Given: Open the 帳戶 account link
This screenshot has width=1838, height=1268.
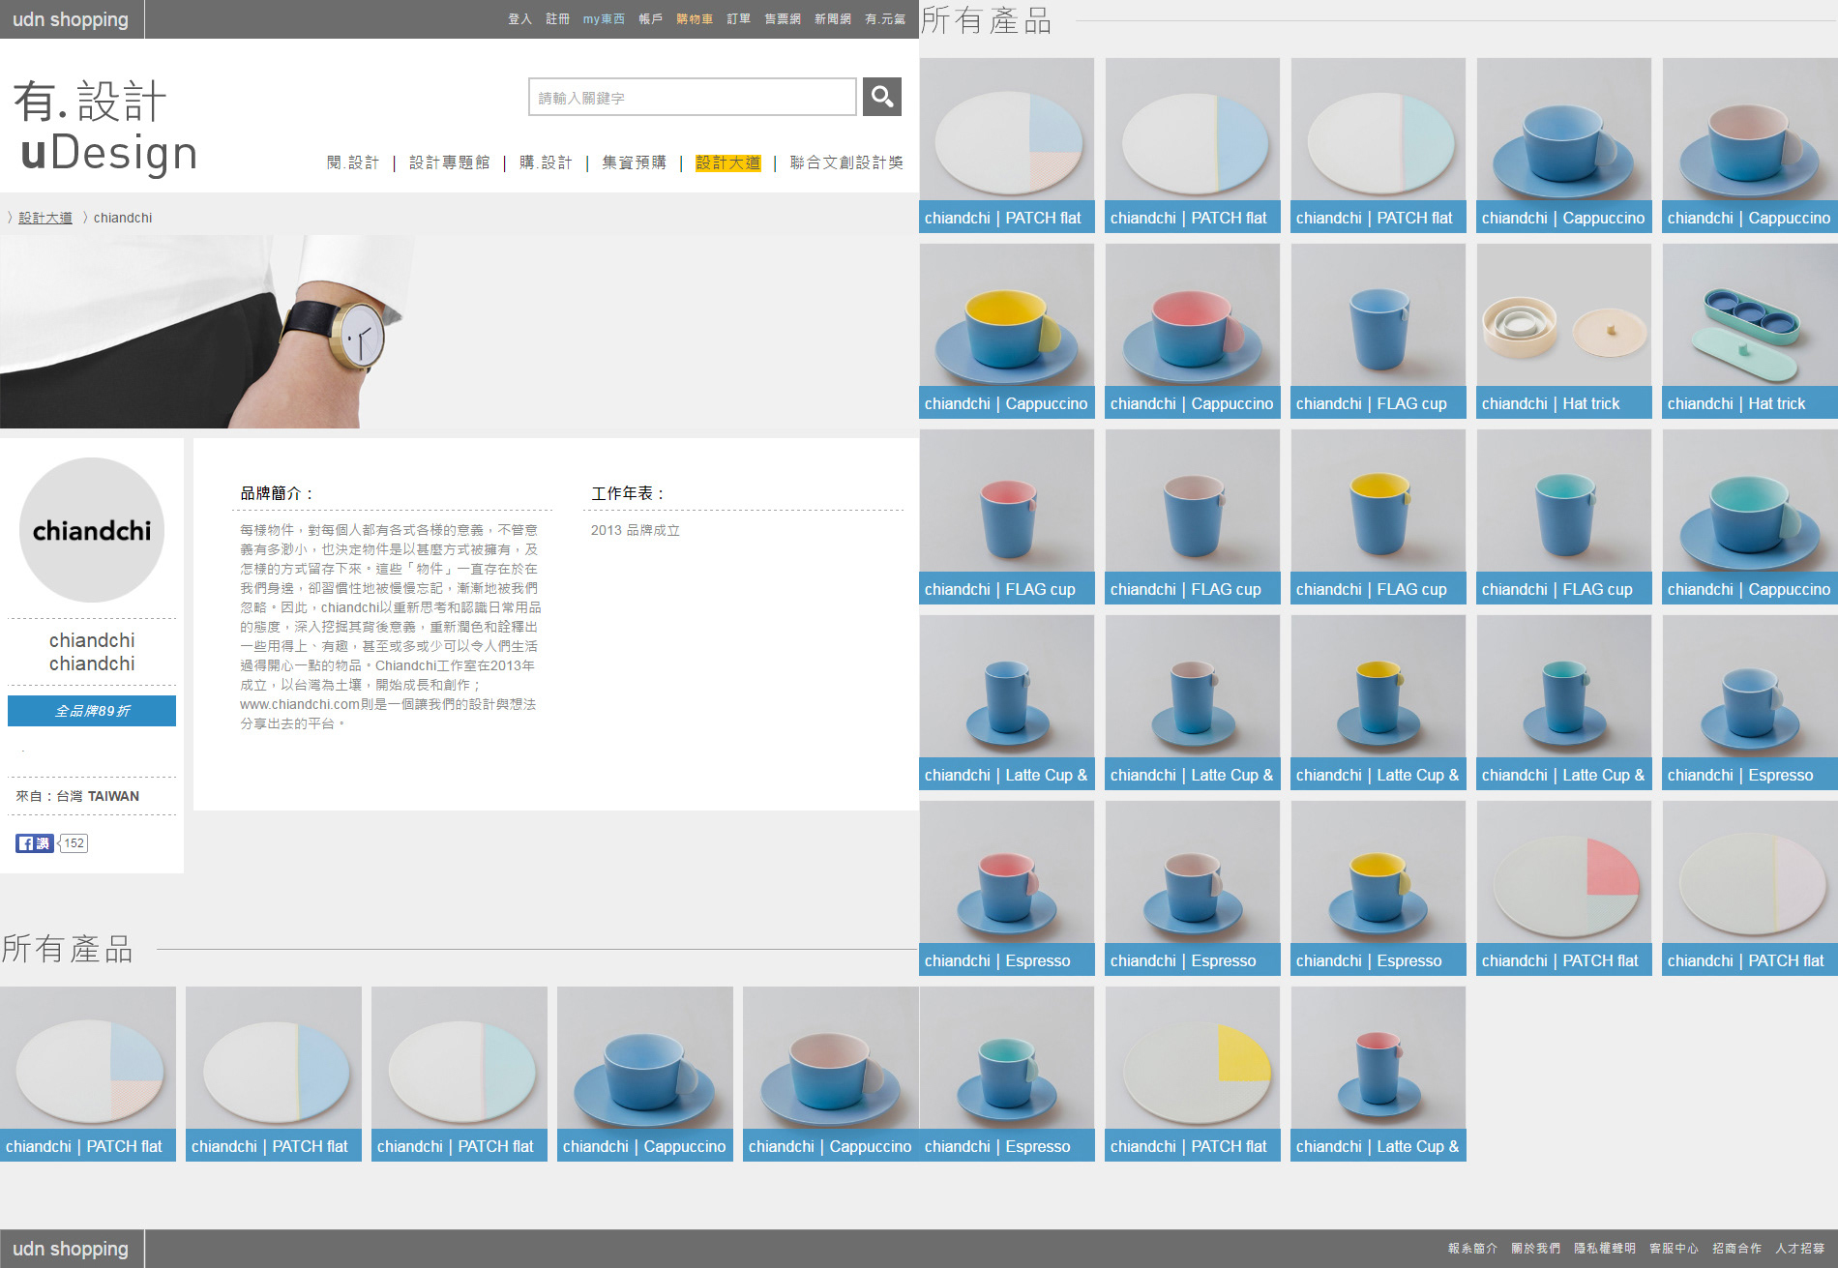Looking at the screenshot, I should [650, 19].
